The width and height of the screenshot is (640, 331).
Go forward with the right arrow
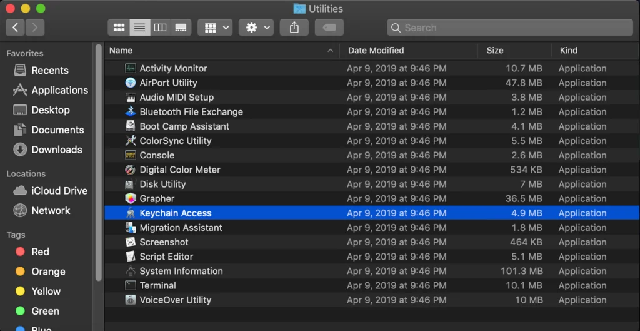pos(35,28)
